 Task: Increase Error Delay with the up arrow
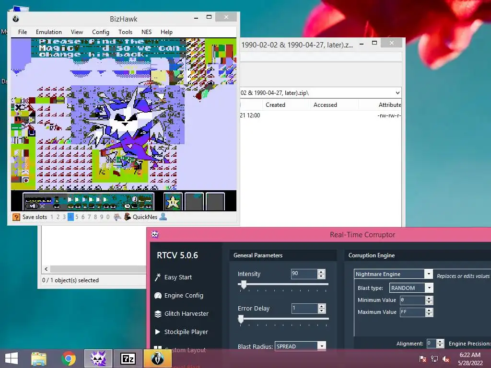point(322,306)
